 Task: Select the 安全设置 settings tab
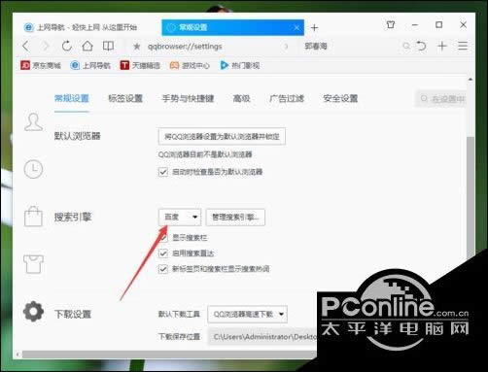click(x=340, y=98)
